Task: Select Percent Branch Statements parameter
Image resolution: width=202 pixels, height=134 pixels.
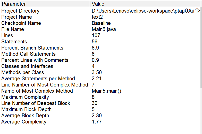Action: pos(32,48)
